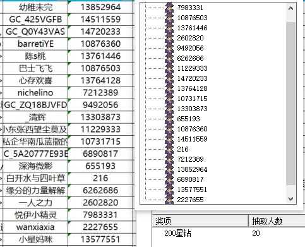Click the avatar icon beside 216

coord(169,149)
